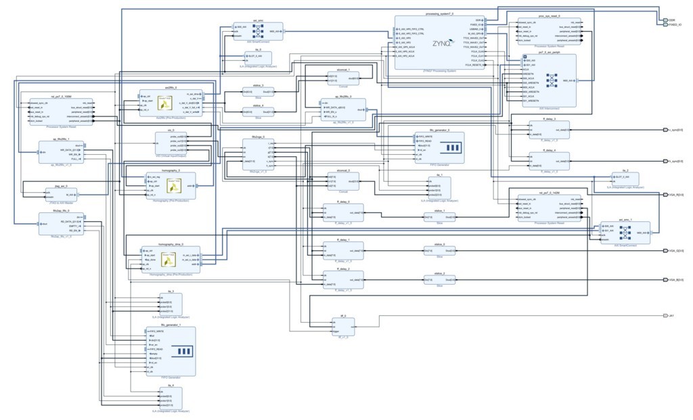The width and height of the screenshot is (693, 420).
Task: Select the xlslice_1 block
Action: coord(440,217)
